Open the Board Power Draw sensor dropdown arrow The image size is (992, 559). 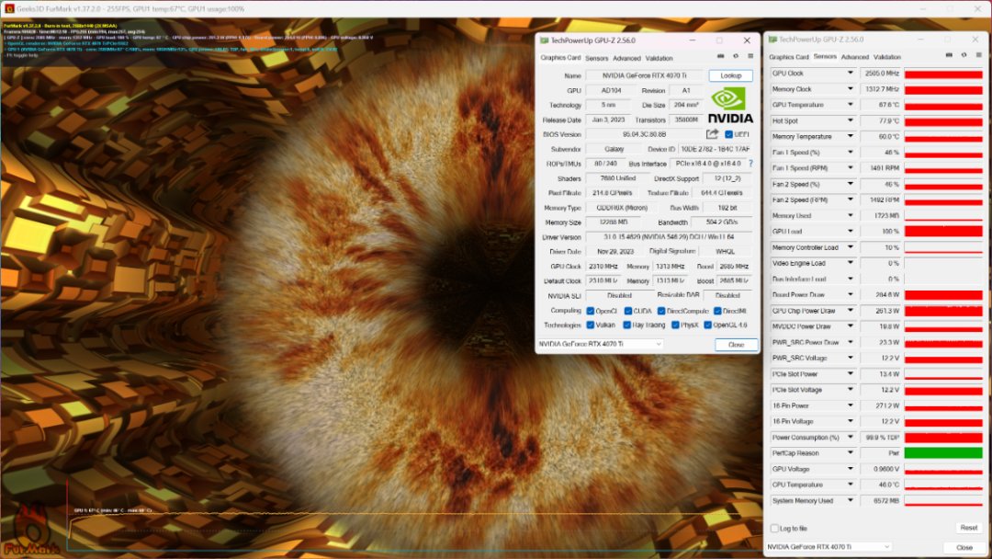point(851,295)
